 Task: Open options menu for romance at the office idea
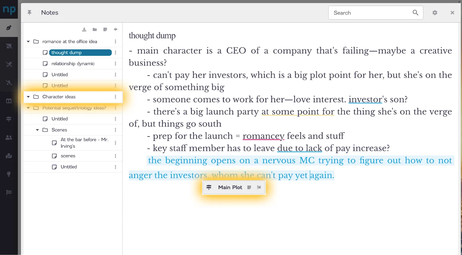tap(115, 42)
